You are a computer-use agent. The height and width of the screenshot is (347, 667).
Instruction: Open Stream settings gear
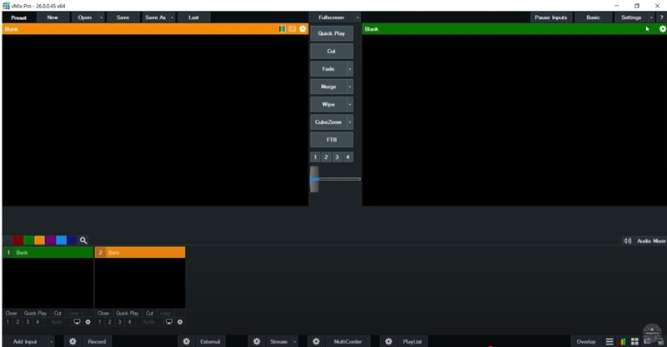point(257,341)
